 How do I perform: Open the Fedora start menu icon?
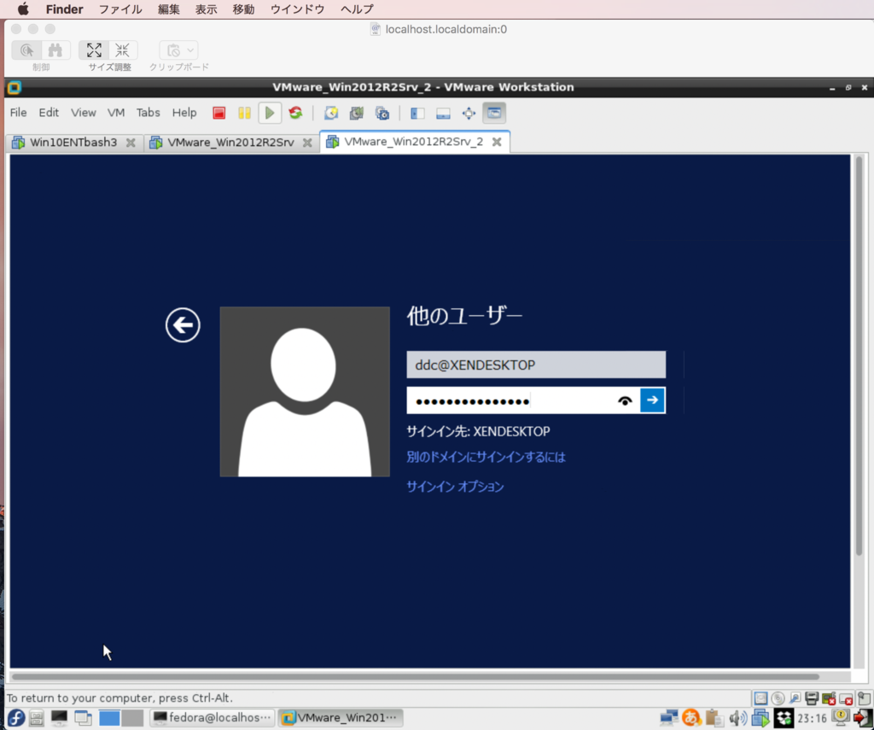(15, 718)
